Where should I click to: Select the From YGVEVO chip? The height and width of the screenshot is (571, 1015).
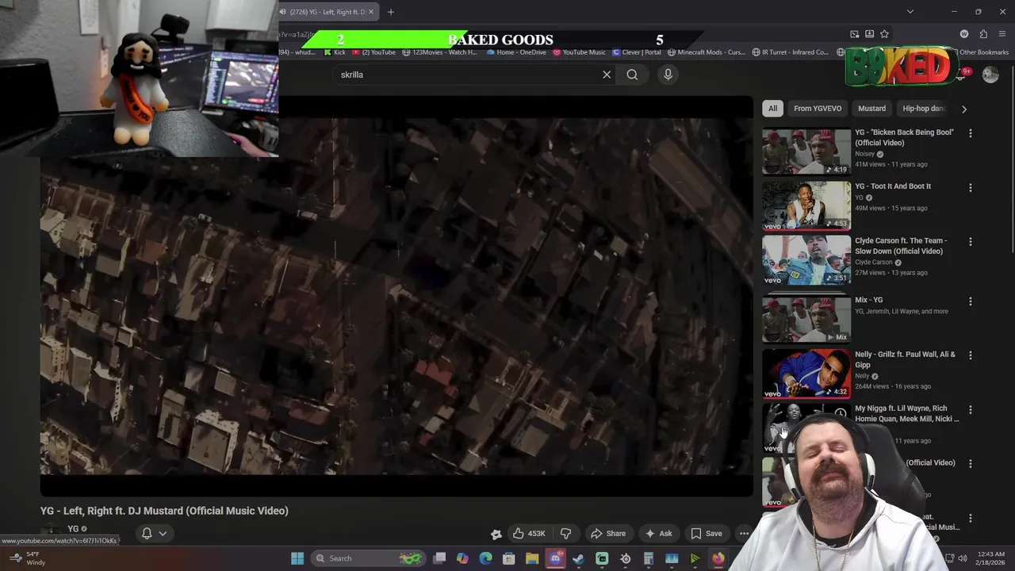click(x=818, y=109)
